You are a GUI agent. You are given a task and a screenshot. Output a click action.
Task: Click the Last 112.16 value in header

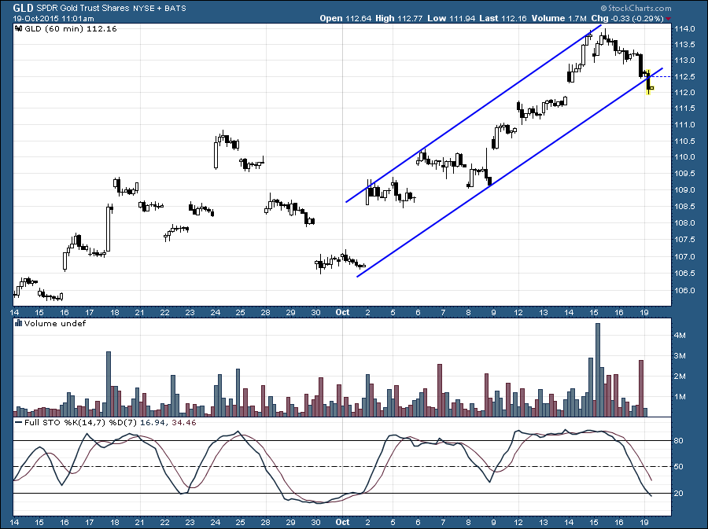(498, 17)
